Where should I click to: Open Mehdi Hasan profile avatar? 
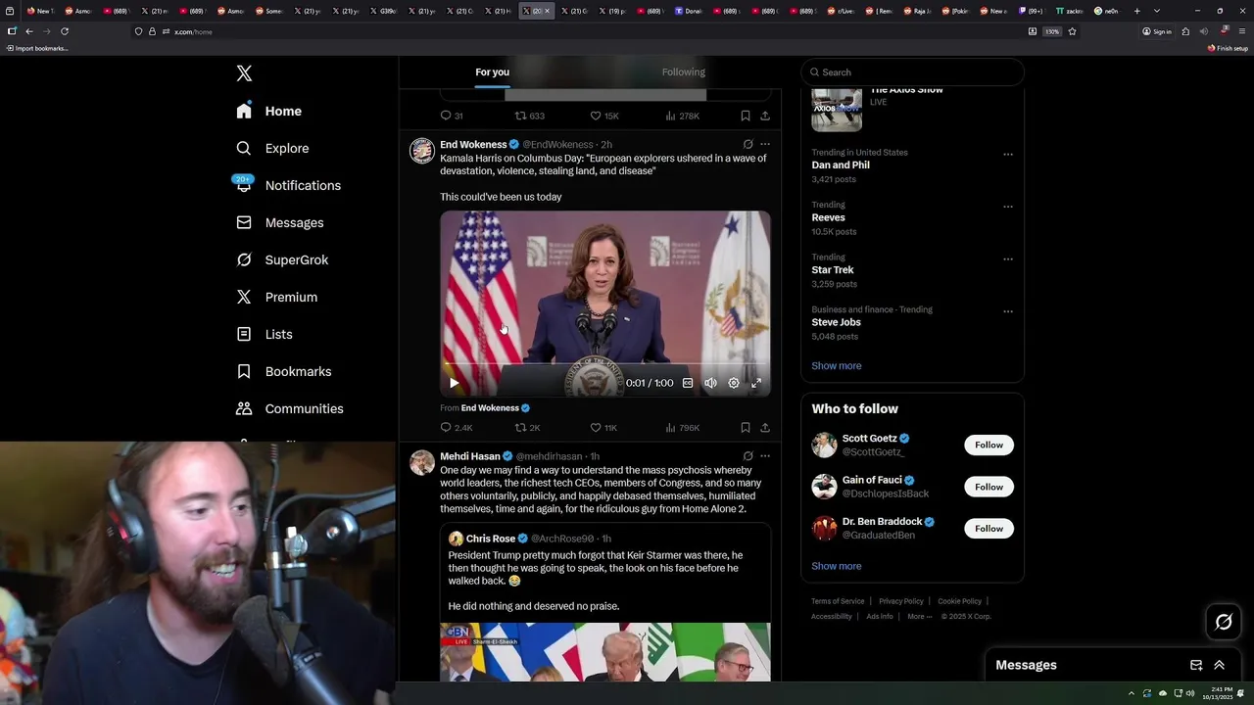[422, 462]
